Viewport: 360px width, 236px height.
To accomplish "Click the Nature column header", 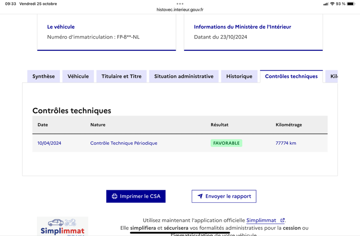I will pyautogui.click(x=98, y=125).
